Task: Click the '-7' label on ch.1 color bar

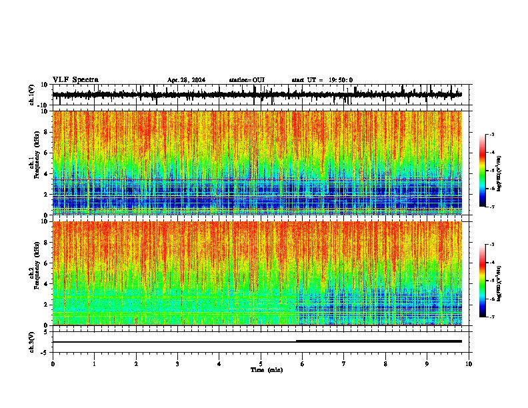Action: (492, 207)
